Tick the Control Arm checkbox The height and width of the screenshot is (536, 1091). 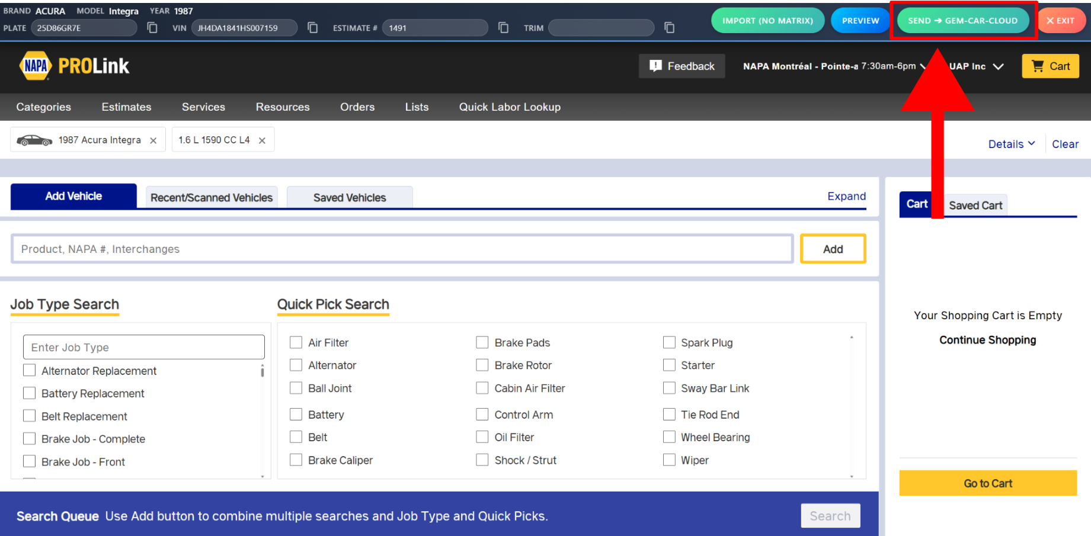point(482,414)
